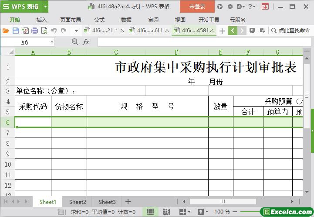
Task: Switch to the Sheet2 tab
Action: tap(78, 202)
